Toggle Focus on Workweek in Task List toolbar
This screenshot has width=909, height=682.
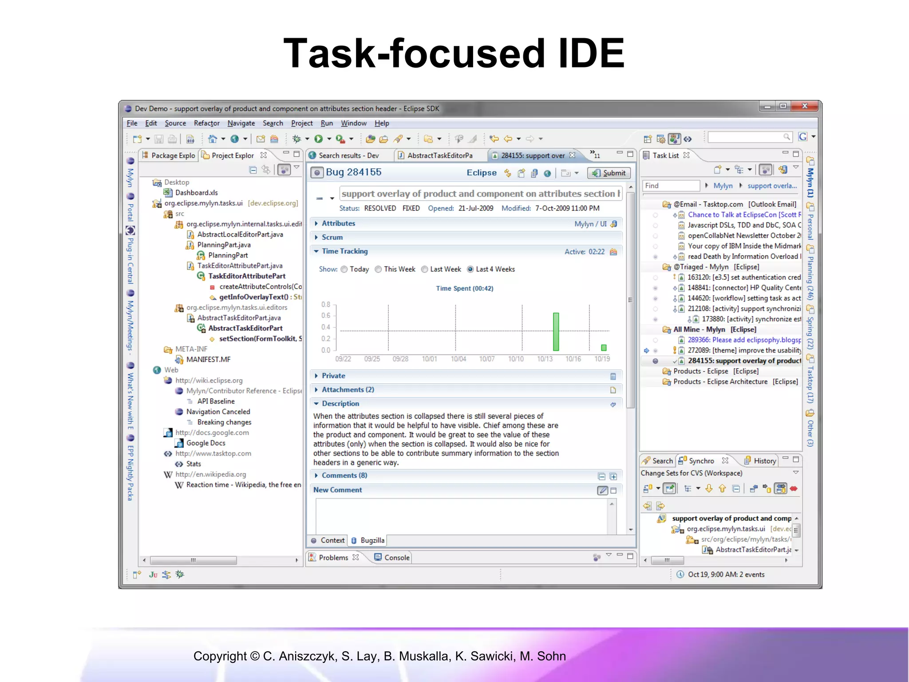(765, 170)
